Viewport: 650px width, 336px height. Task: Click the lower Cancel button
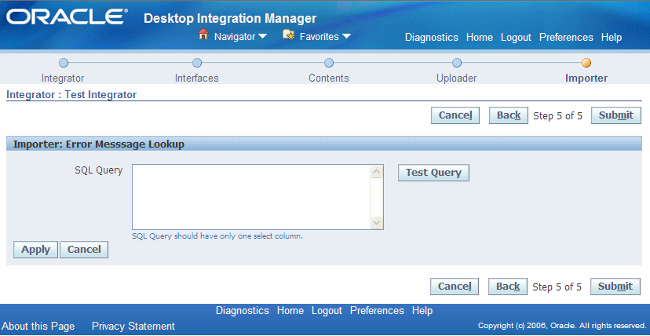coord(455,287)
